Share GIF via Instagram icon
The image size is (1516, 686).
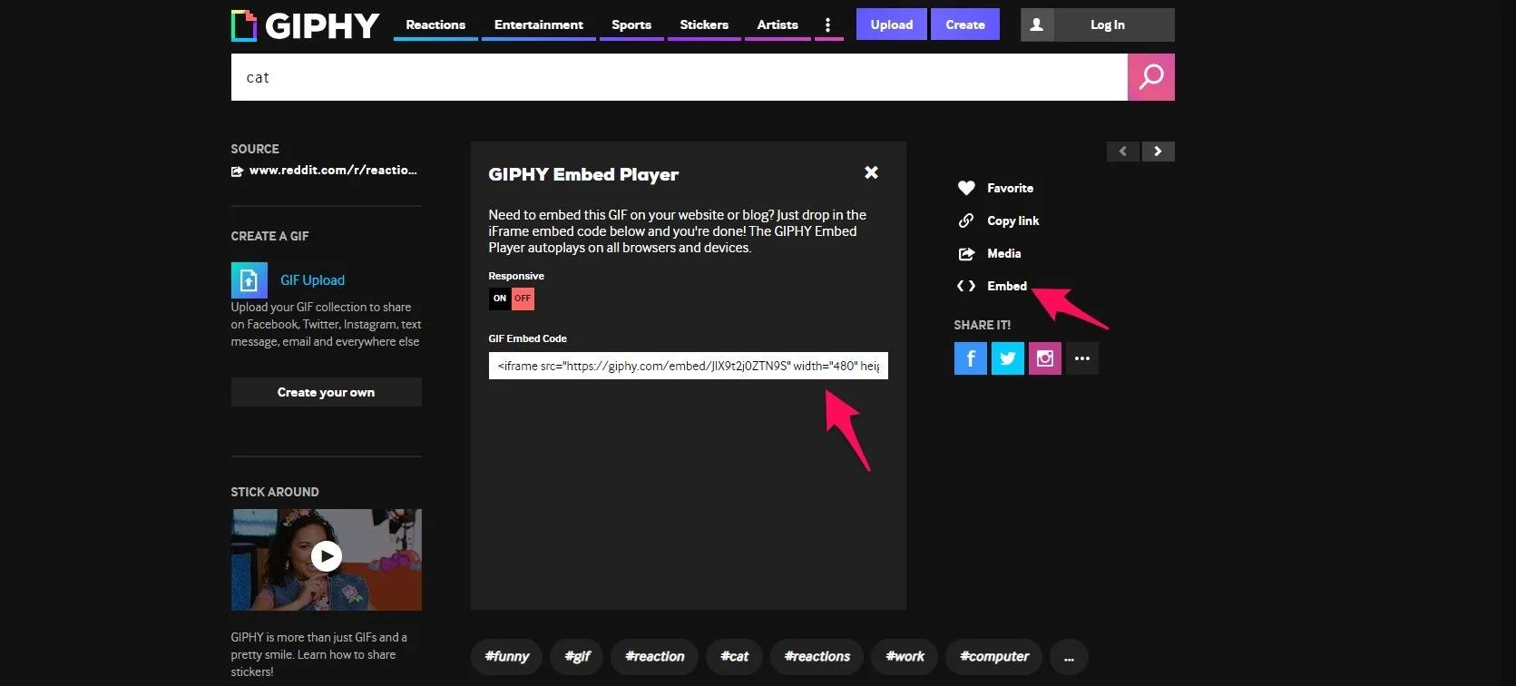[1044, 358]
